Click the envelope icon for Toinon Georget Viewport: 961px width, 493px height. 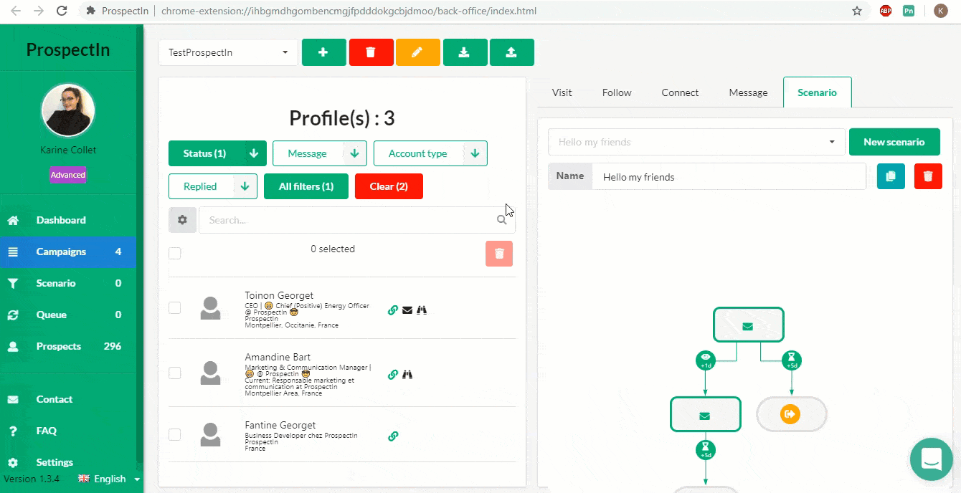(x=407, y=310)
